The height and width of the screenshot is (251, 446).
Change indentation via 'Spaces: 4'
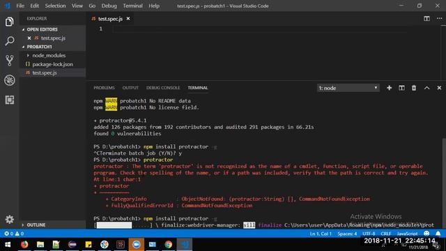point(347,234)
